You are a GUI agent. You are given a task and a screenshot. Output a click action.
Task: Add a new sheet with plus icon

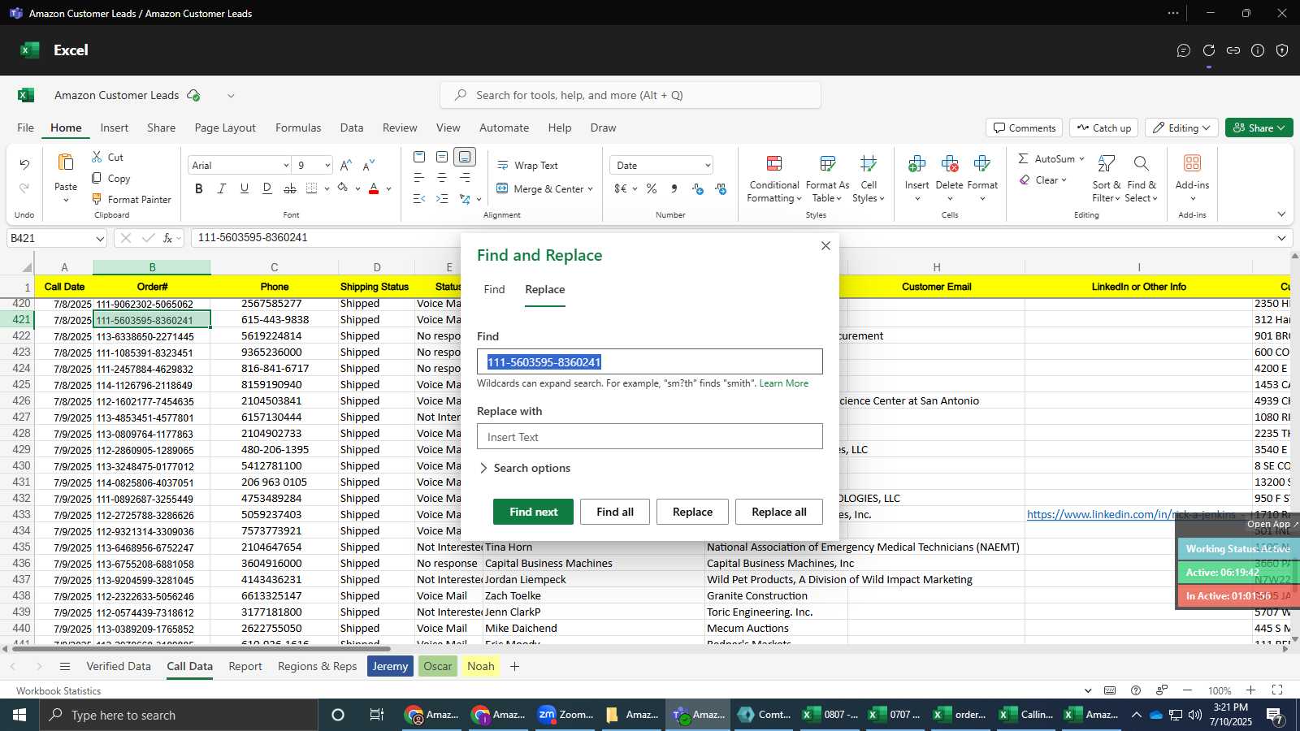coord(514,666)
